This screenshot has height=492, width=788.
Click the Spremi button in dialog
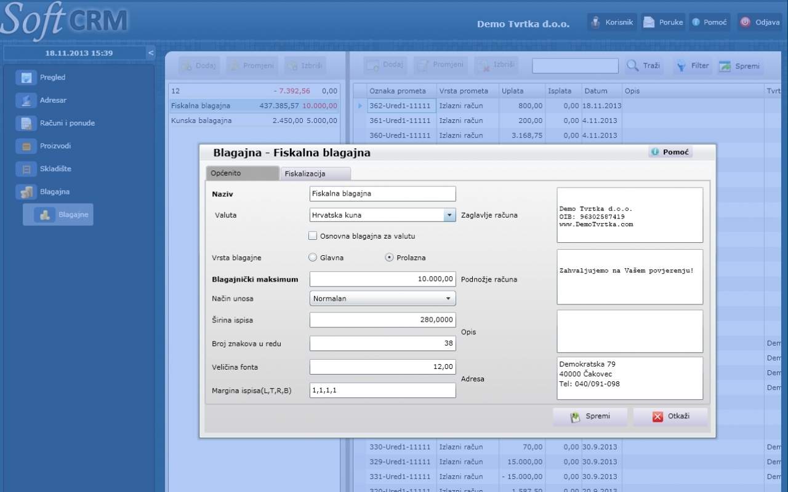tap(590, 416)
